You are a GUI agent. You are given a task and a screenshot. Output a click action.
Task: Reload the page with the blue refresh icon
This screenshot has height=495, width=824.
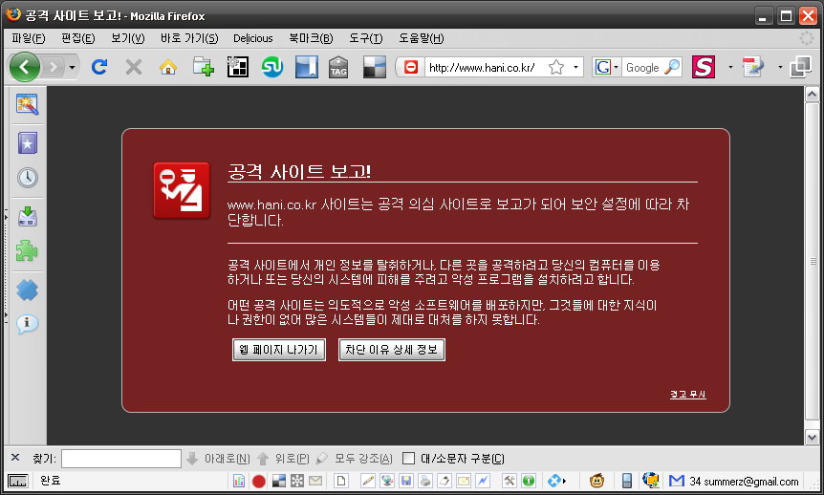[99, 67]
